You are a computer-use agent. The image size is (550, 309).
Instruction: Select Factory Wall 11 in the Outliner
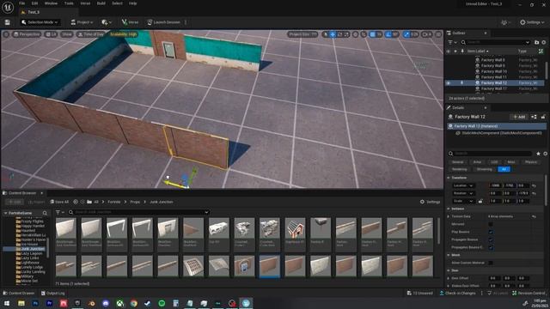(x=494, y=77)
